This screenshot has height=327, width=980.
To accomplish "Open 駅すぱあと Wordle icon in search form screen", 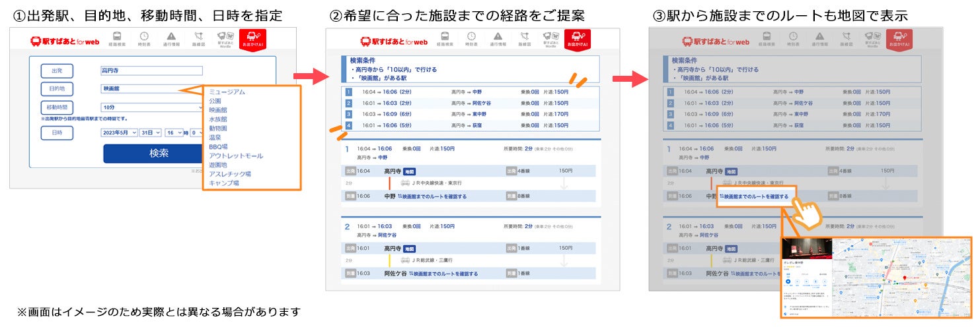I will [225, 40].
